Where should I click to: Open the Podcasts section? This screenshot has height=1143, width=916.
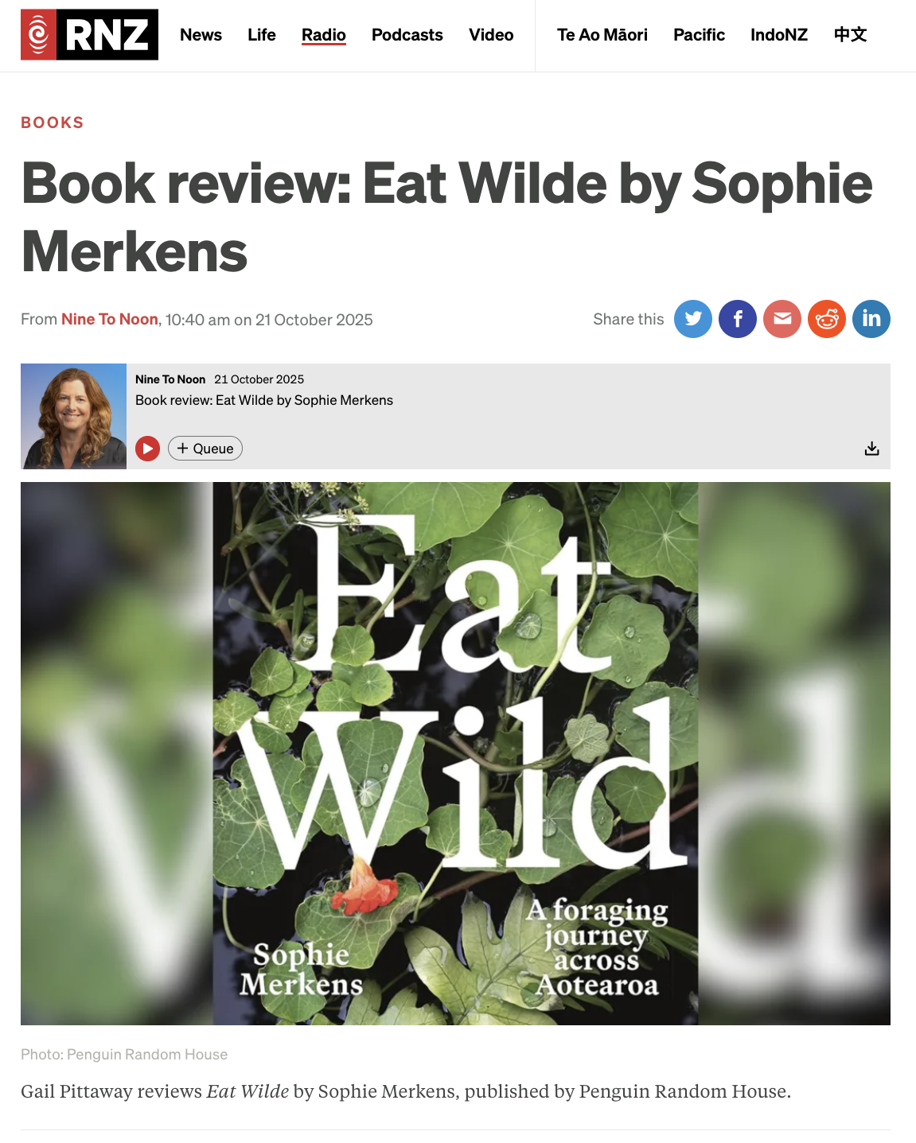[407, 35]
